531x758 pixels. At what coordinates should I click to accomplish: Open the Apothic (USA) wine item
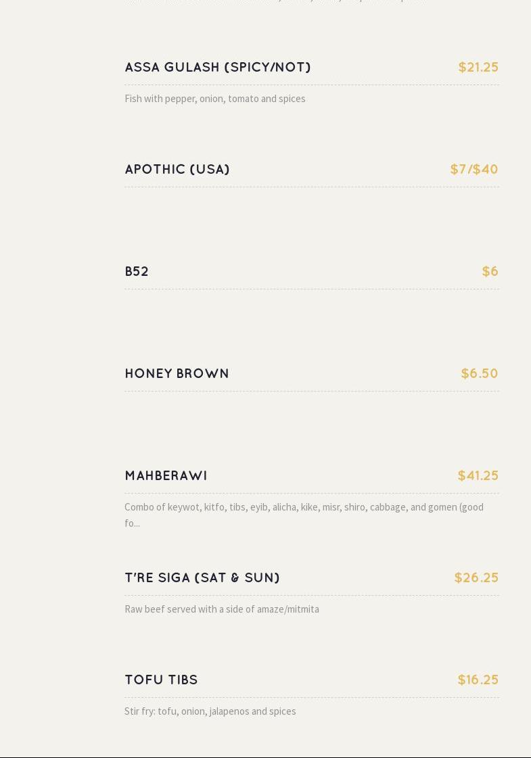177,169
